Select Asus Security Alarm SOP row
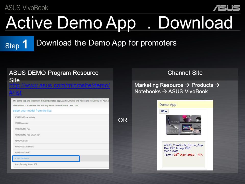The image size is (245, 184). [61, 164]
